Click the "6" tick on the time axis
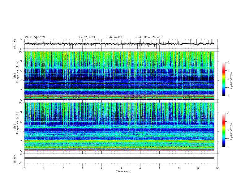 tap(140, 168)
